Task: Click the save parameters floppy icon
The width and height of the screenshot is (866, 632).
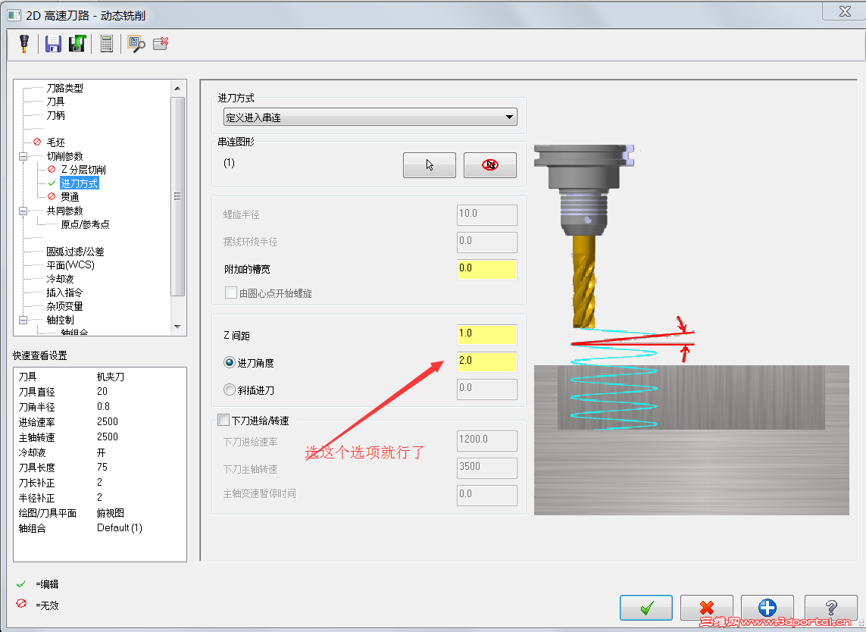Action: click(x=53, y=44)
